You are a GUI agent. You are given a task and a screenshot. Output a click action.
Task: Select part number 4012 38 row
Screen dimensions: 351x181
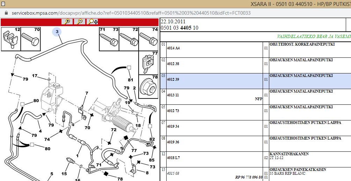173,64
